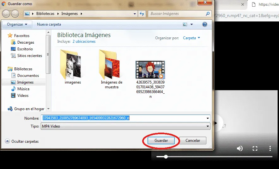Click the Guardar como dialog title icon

(x=3, y=4)
